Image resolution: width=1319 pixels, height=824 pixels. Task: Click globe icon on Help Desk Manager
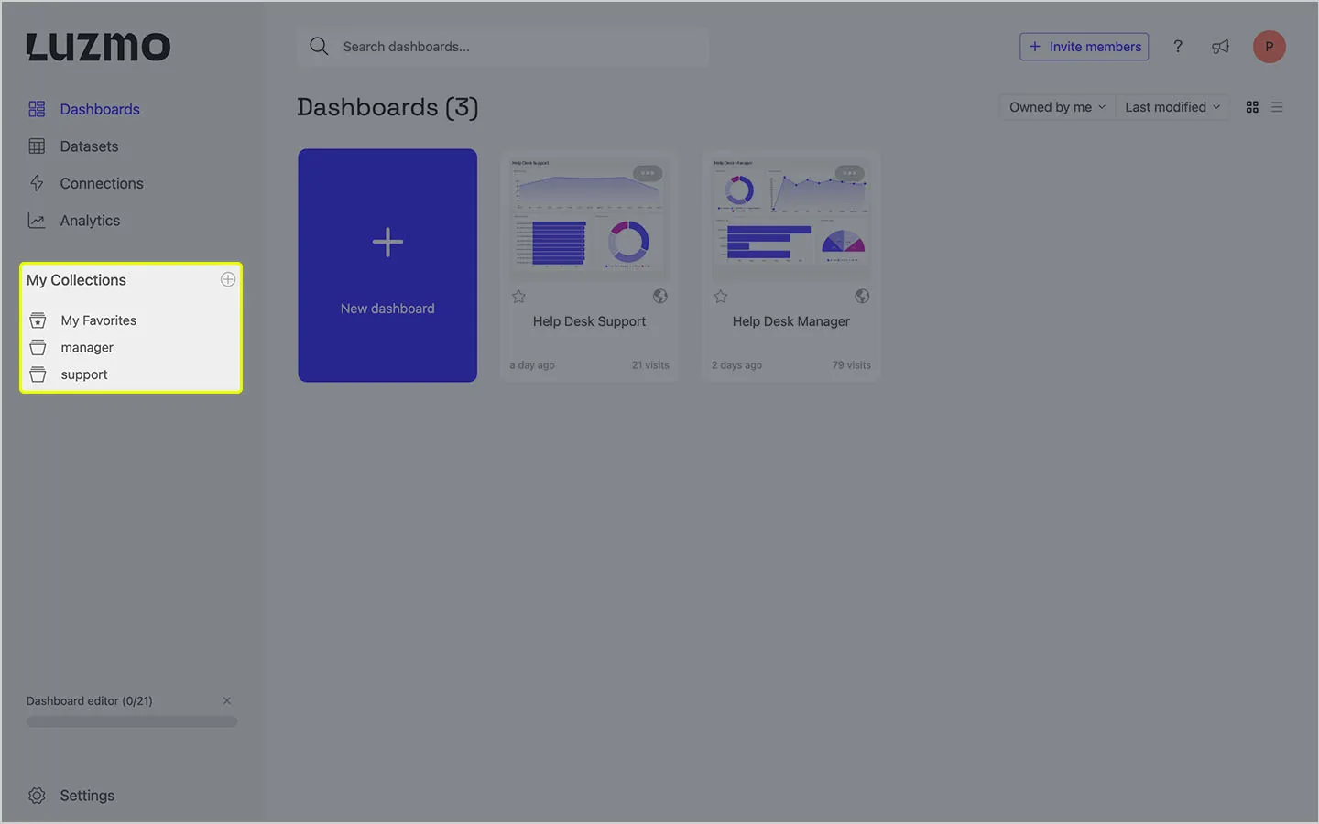click(x=862, y=296)
